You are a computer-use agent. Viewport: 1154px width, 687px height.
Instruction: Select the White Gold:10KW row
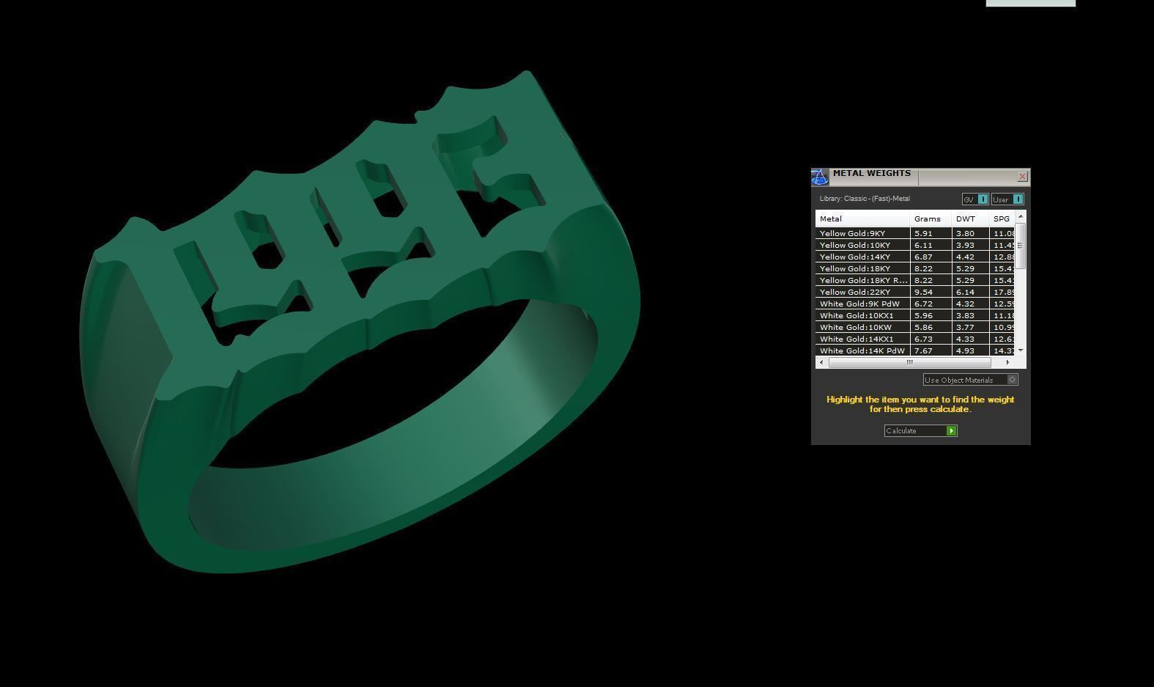916,327
